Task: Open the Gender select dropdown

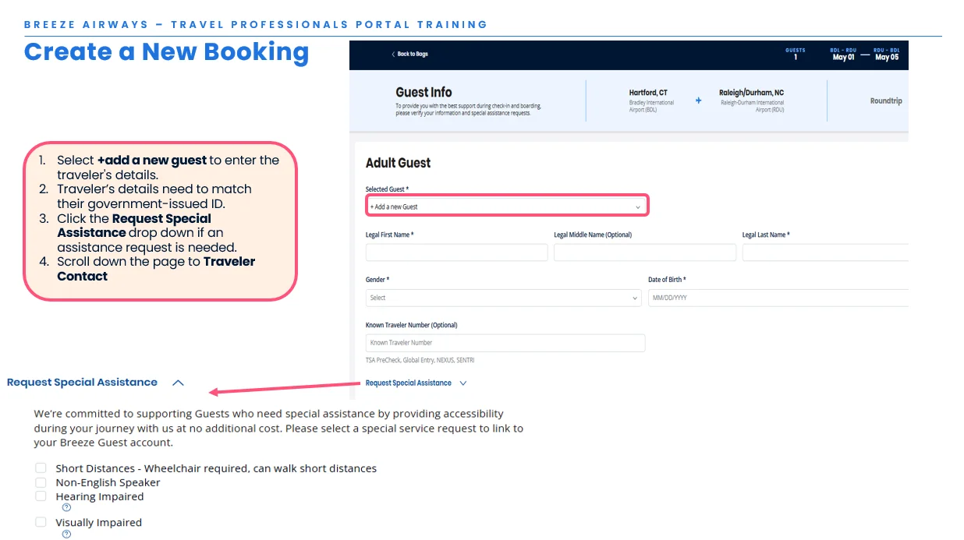Action: click(x=504, y=298)
